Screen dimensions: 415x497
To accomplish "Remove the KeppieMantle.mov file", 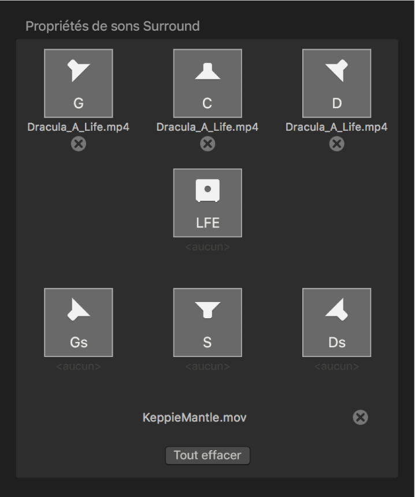I will click(361, 417).
